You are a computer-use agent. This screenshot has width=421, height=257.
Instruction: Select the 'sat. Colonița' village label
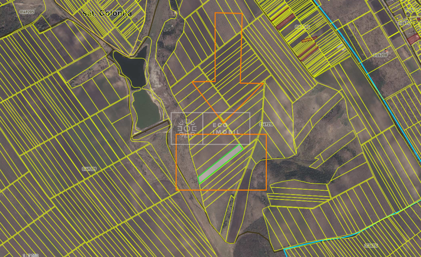pos(107,13)
